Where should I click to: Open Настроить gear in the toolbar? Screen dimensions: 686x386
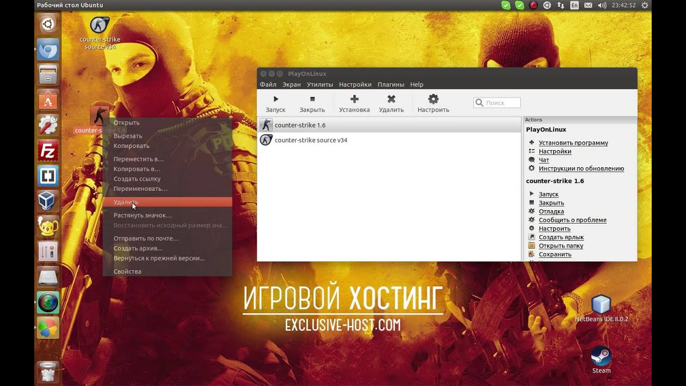[433, 103]
